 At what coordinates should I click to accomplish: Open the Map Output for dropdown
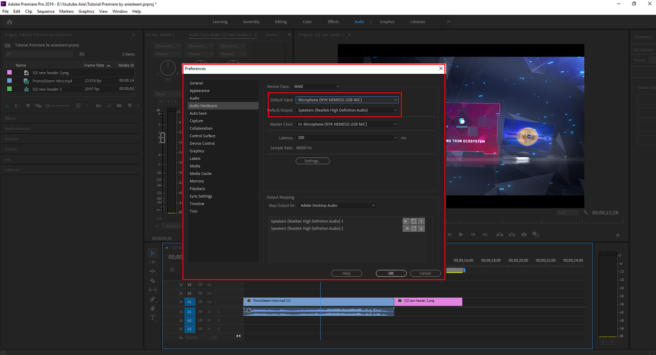[337, 205]
